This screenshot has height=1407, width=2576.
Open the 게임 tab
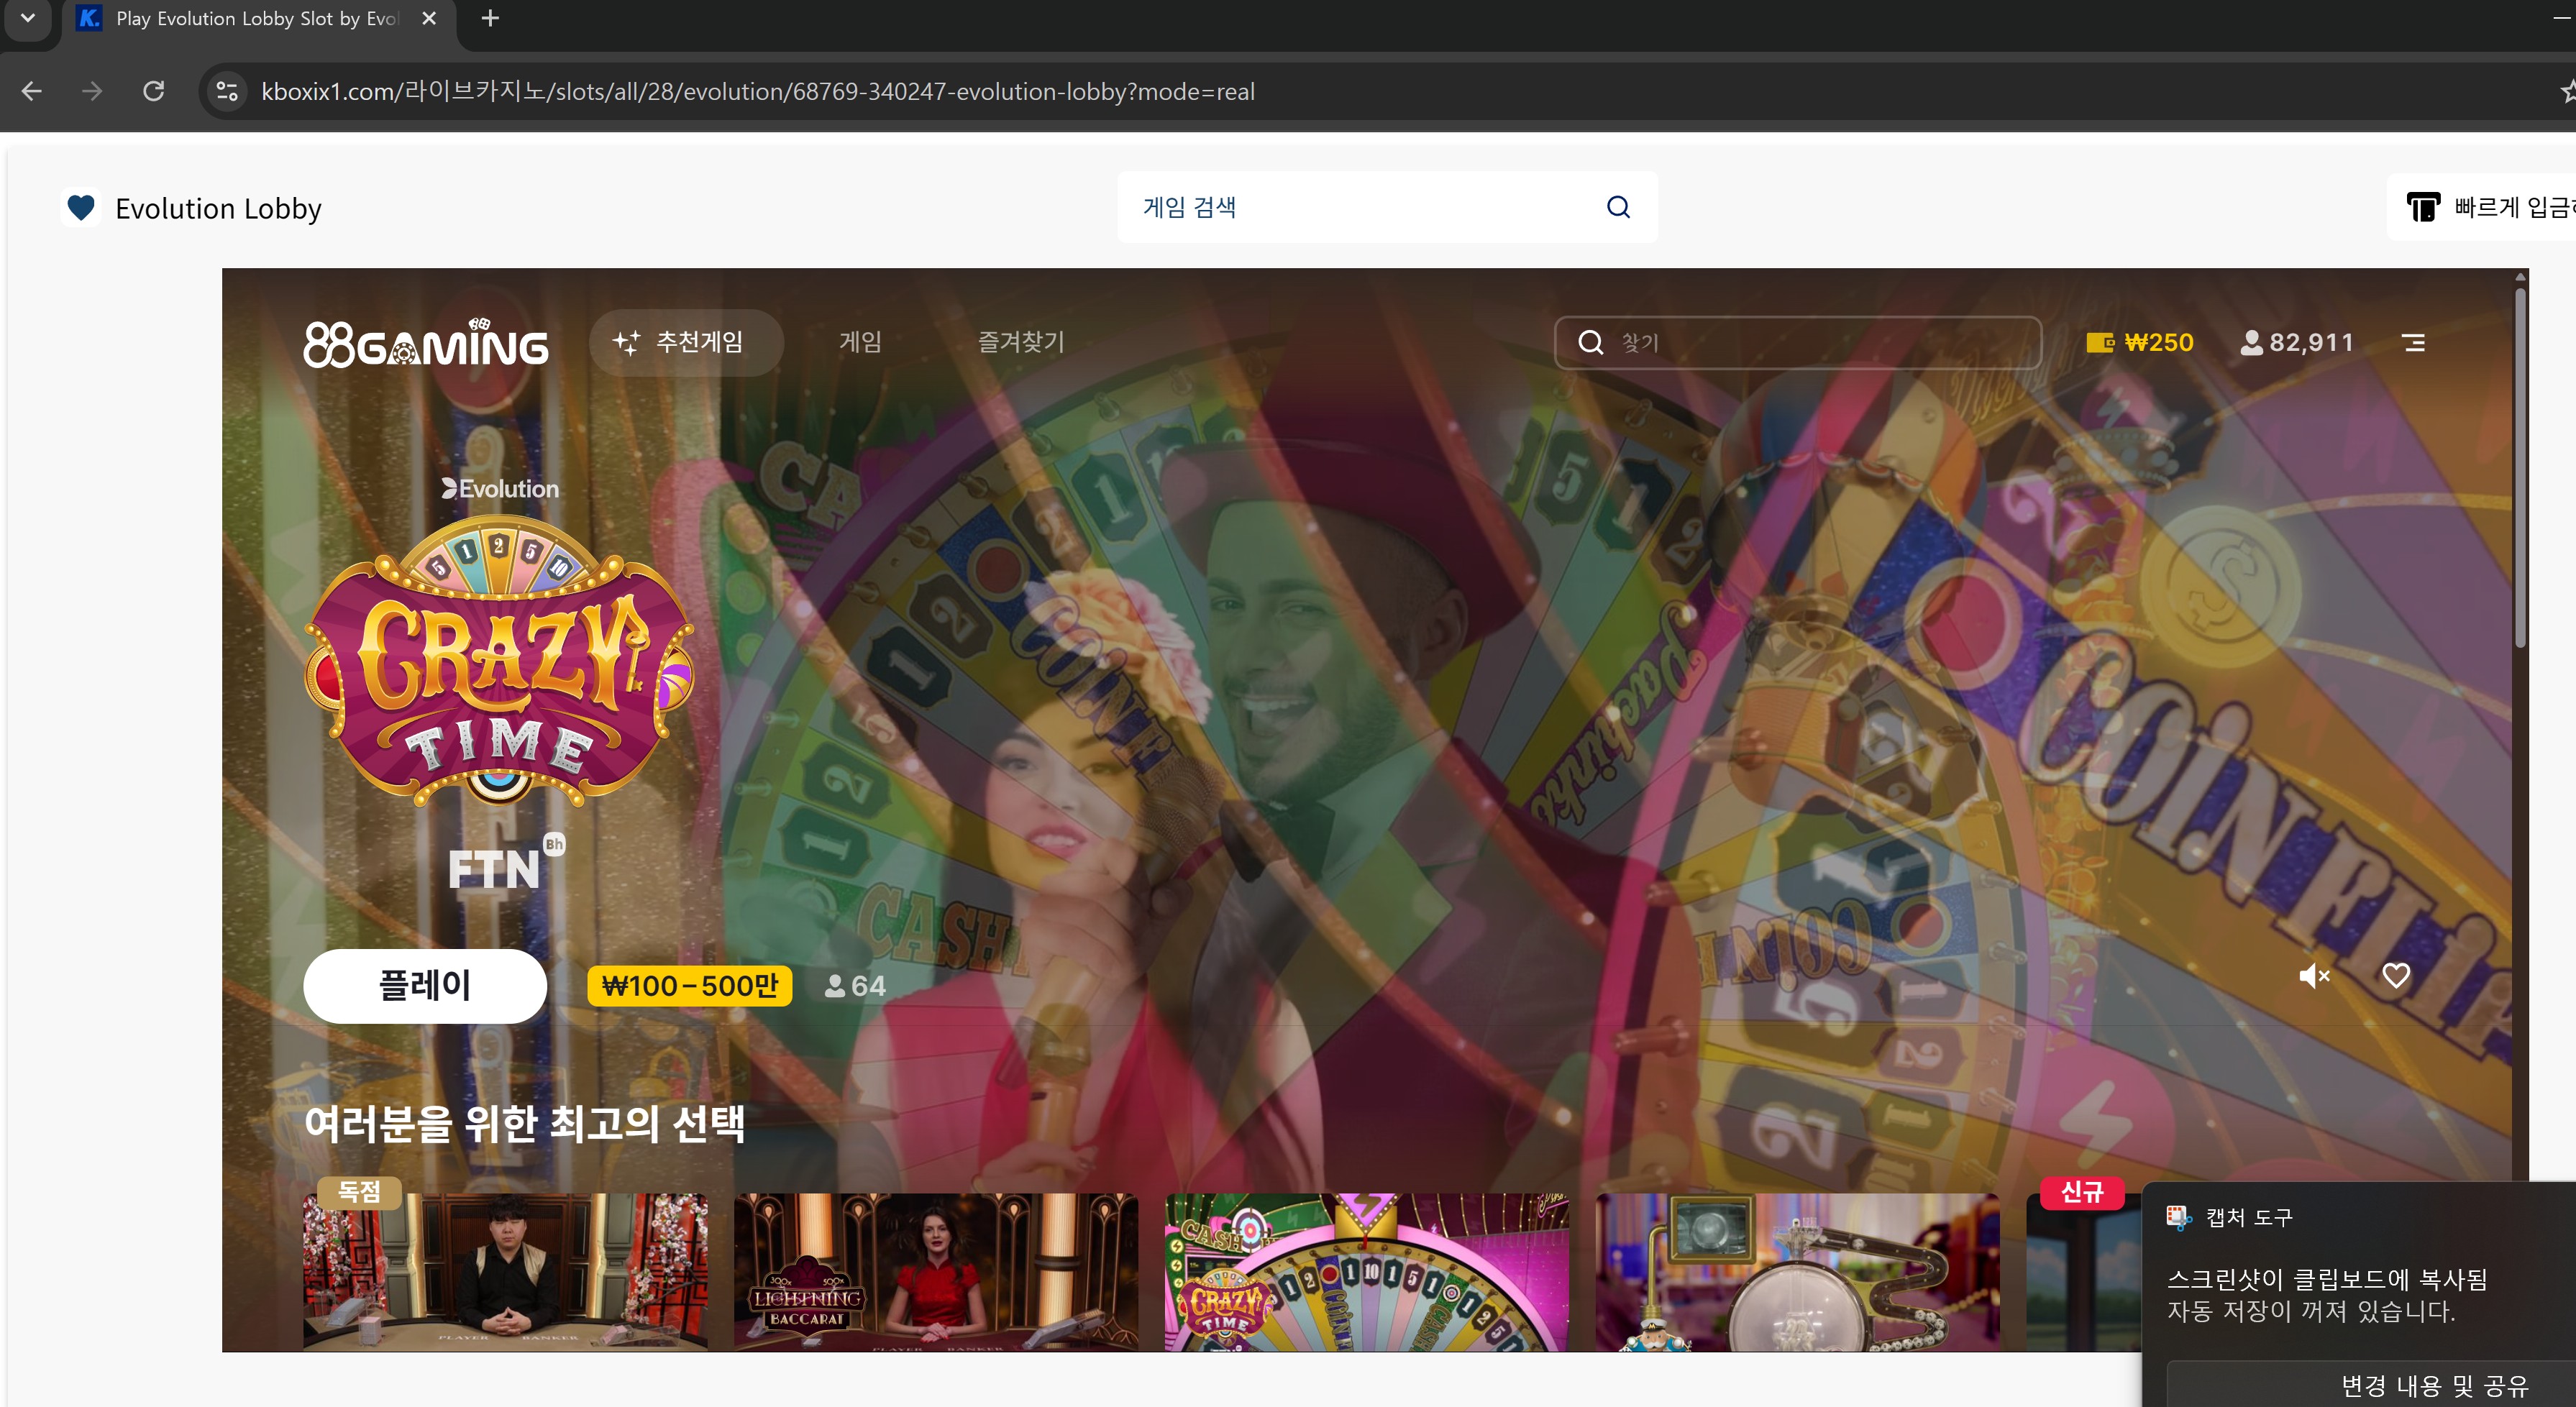[860, 343]
